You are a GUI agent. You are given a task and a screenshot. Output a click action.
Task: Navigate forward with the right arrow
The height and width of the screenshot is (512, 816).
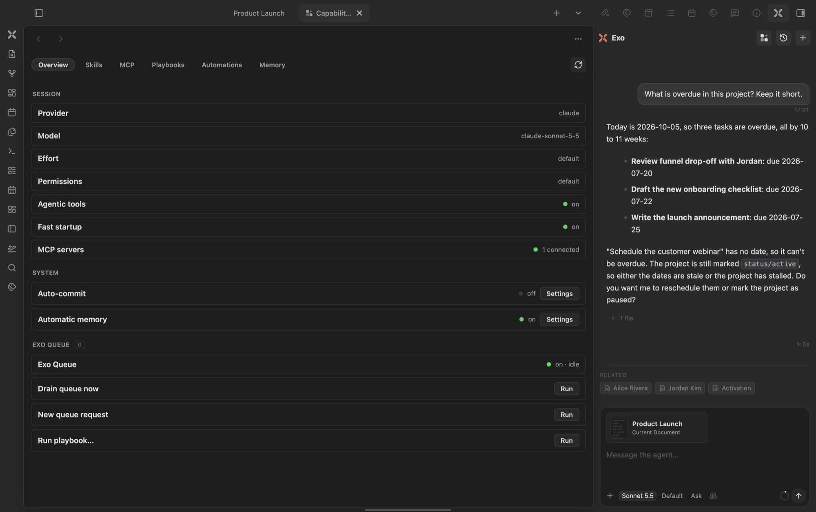[x=61, y=39]
